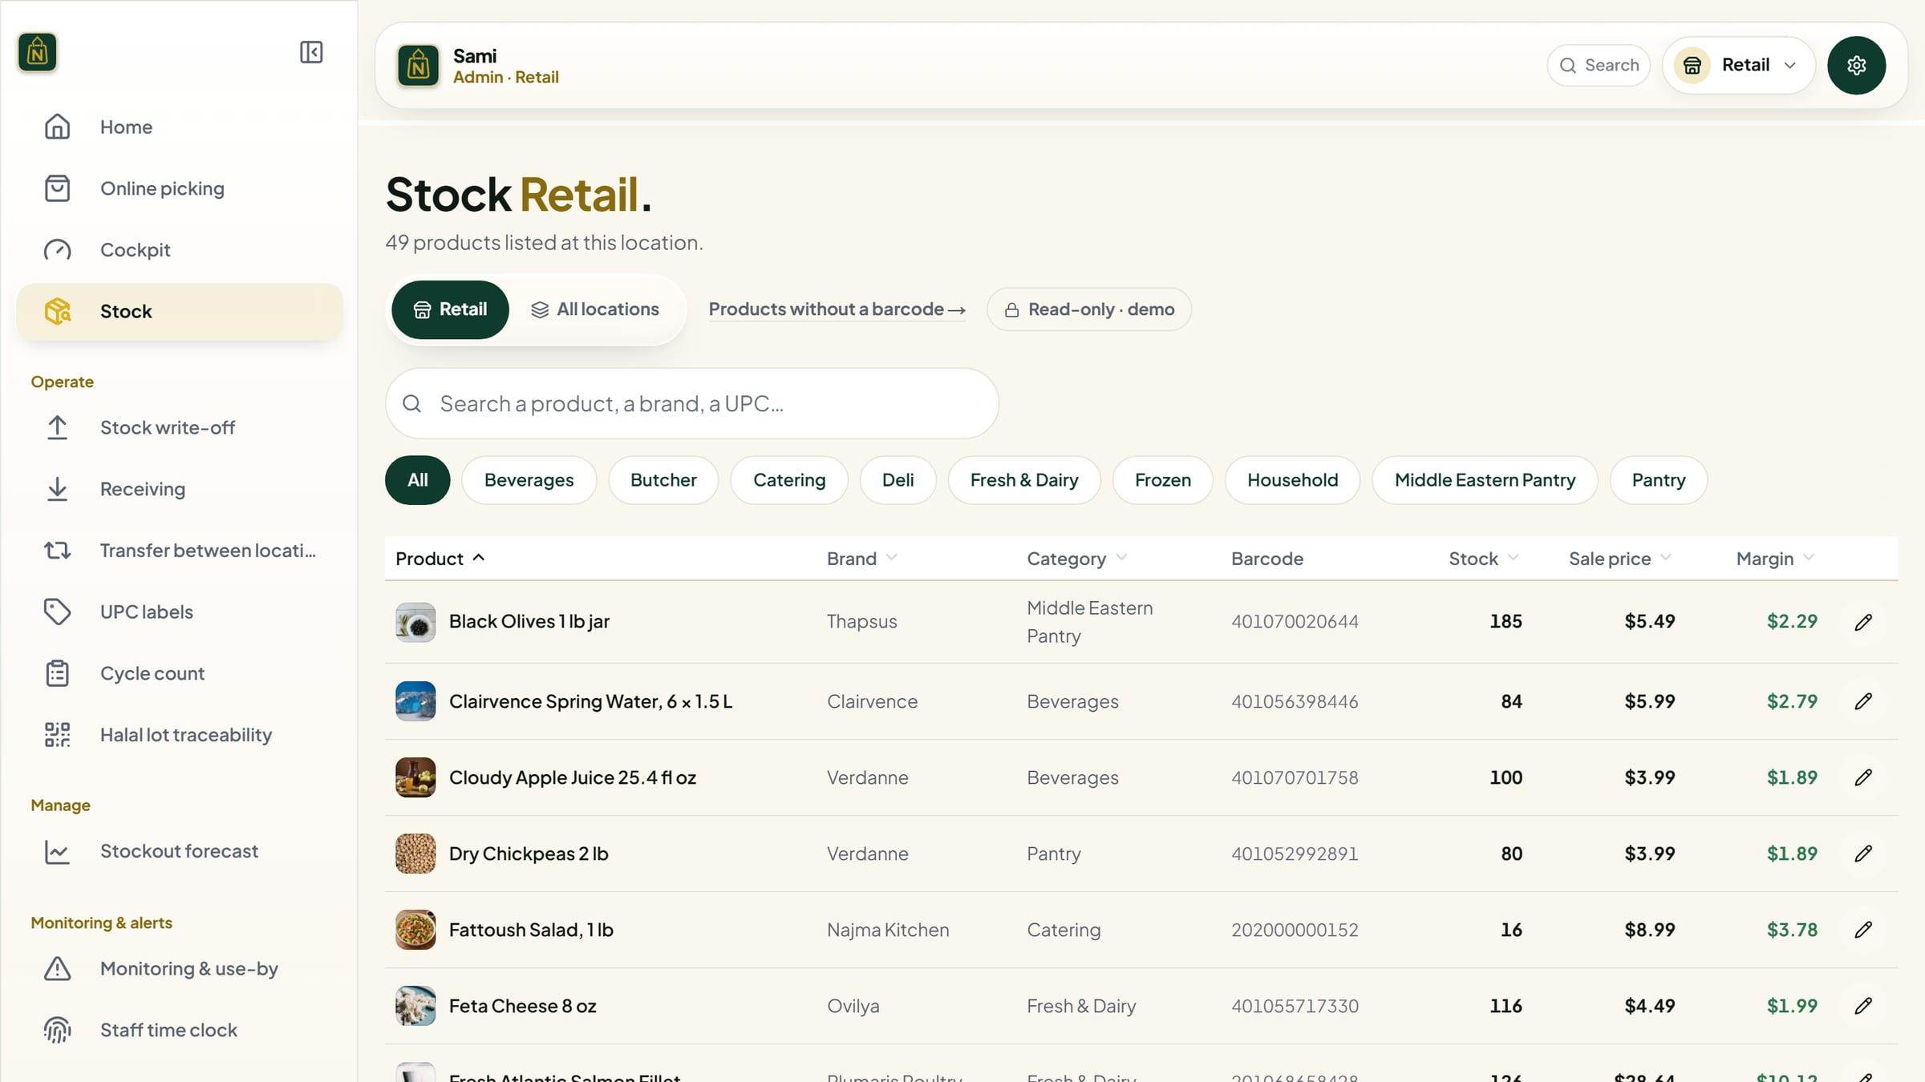Sort by the Product column
Screen dimensions: 1925x1082
click(440, 559)
